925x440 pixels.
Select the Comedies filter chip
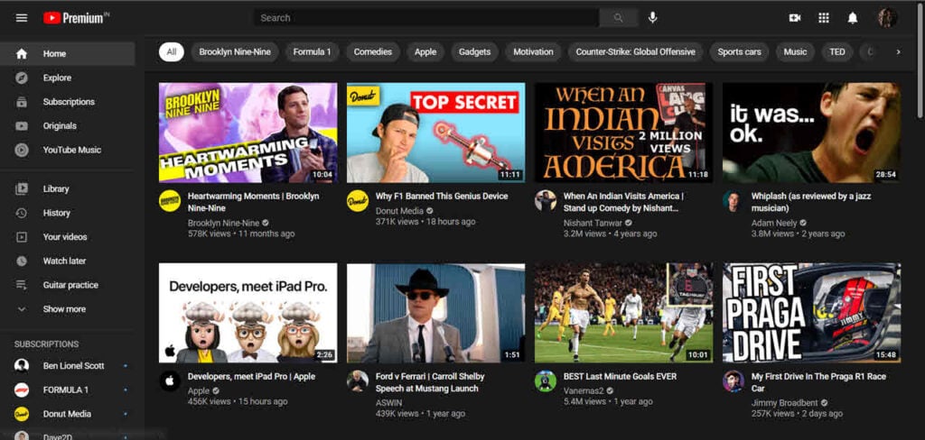pos(373,51)
